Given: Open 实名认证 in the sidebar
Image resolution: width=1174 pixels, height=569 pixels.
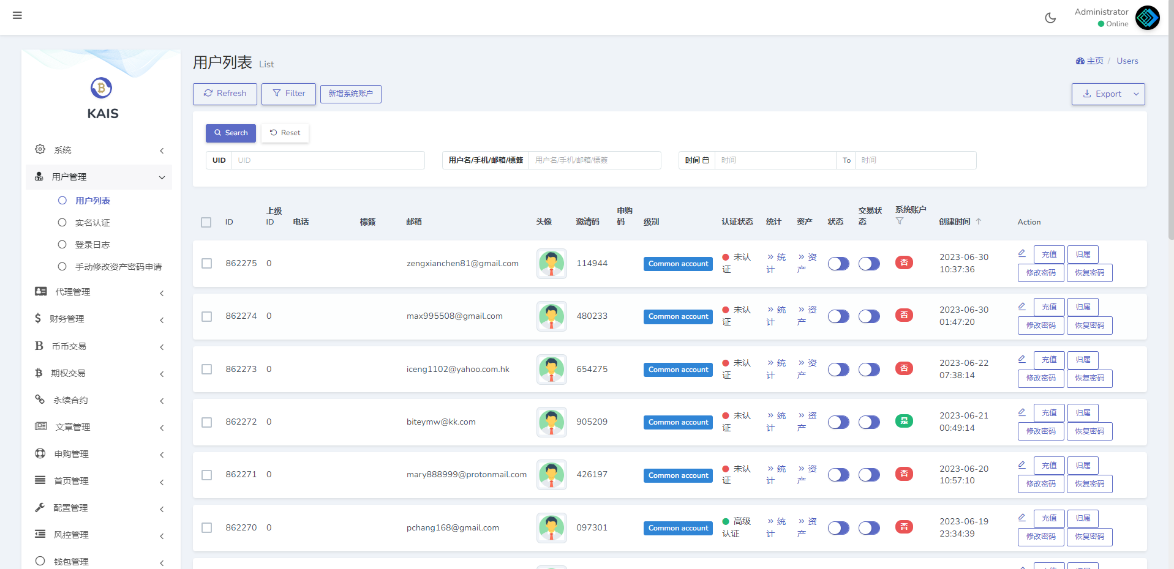Looking at the screenshot, I should pos(92,223).
